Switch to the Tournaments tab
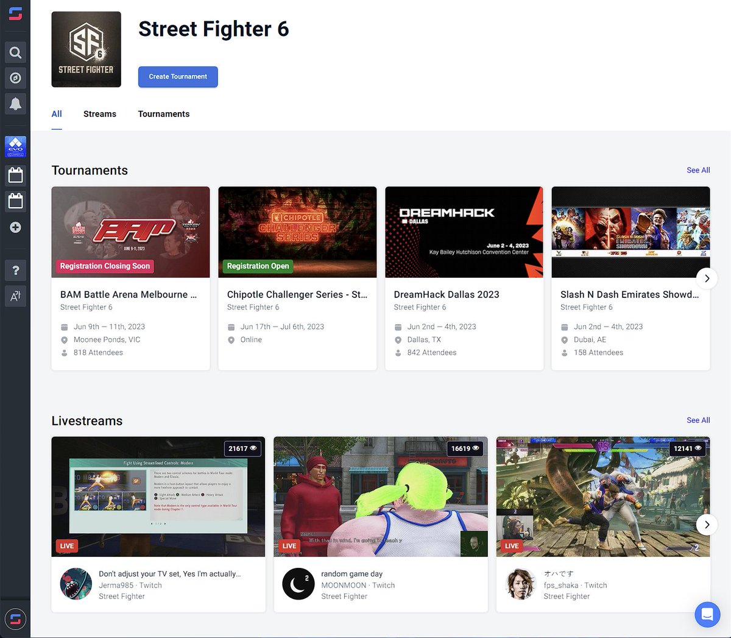 [163, 114]
